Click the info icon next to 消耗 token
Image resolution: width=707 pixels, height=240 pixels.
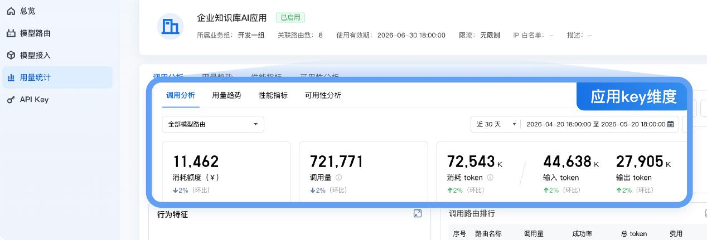pyautogui.click(x=490, y=178)
